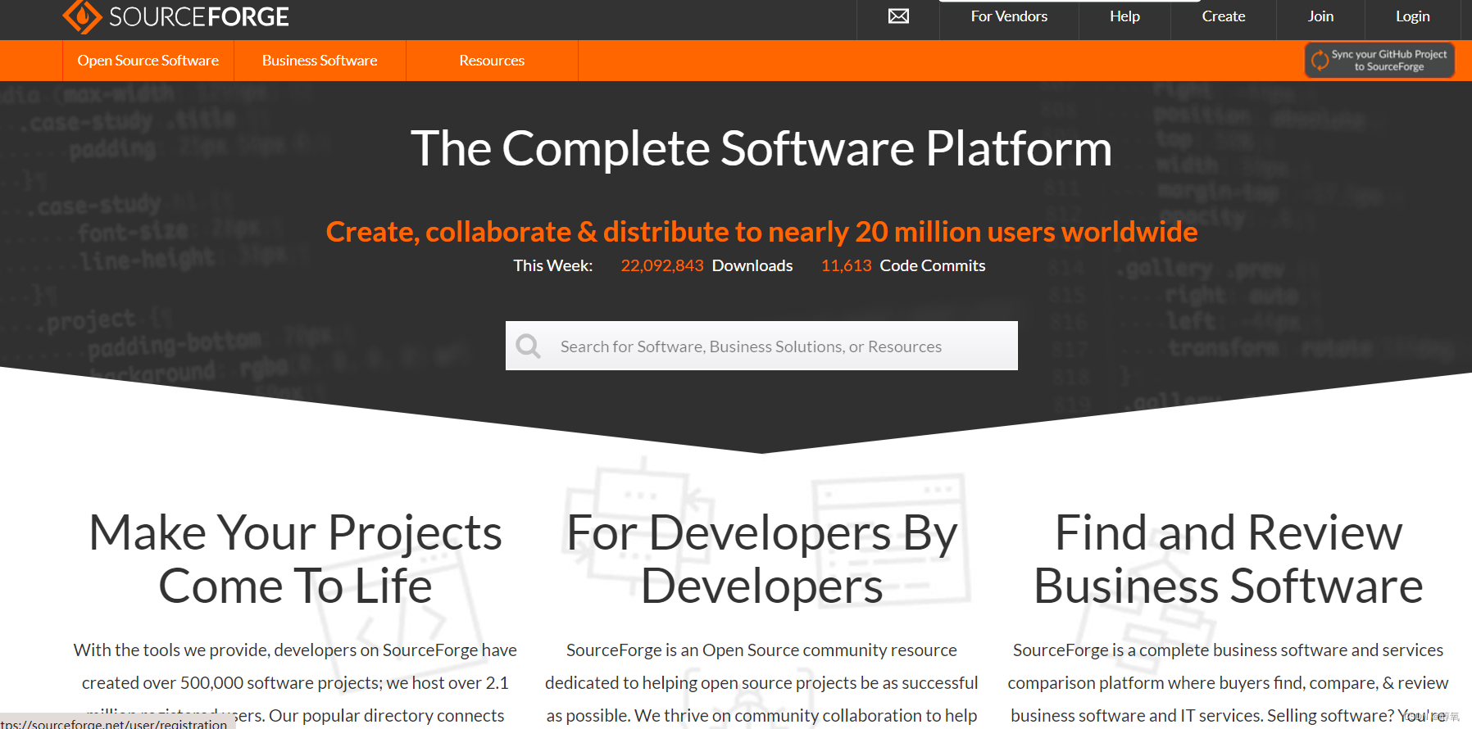Click the GitHub sync circular arrows icon
The height and width of the screenshot is (729, 1472).
click(1320, 60)
